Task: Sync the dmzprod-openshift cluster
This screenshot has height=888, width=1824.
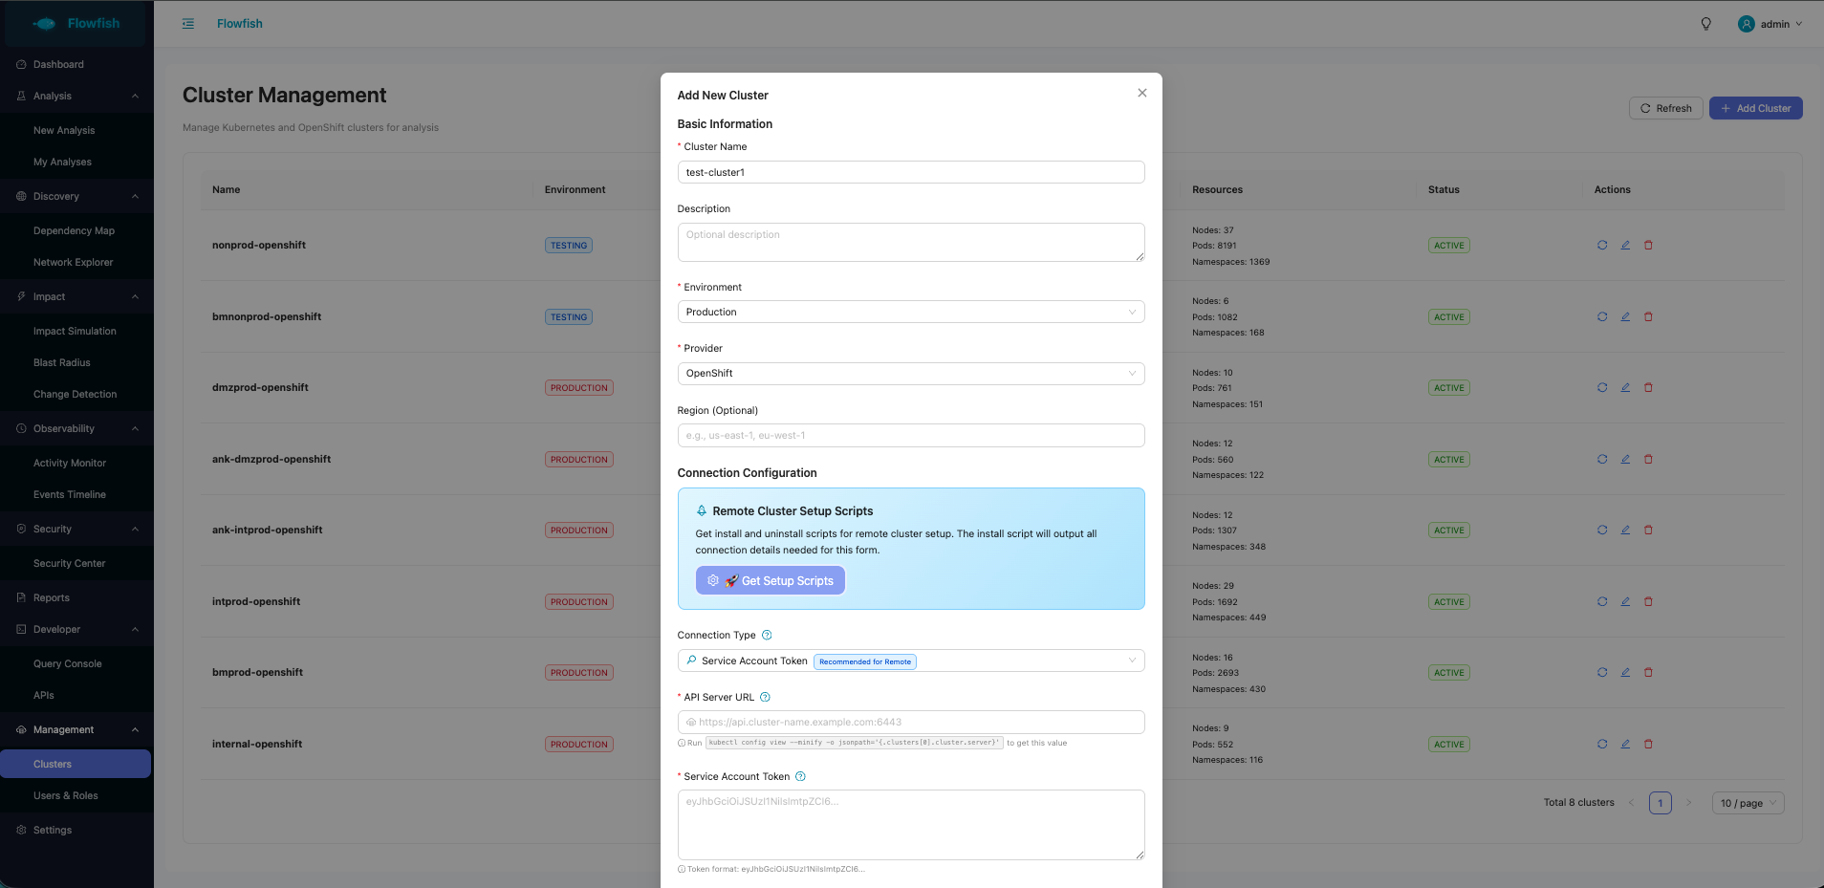Action: [1602, 387]
